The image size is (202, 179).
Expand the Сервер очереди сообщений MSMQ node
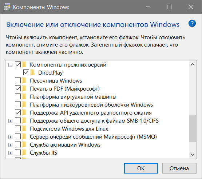tap(10, 137)
